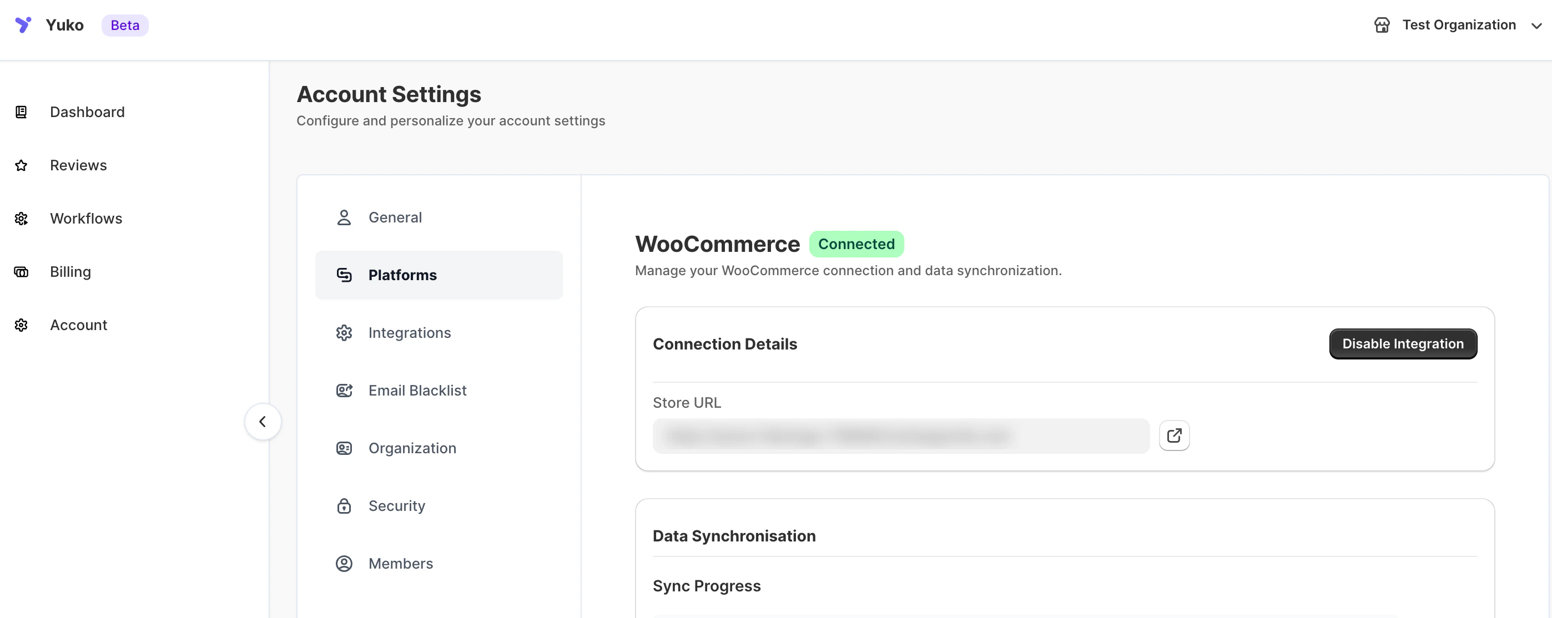Open the Email Blacklist tab
The width and height of the screenshot is (1552, 618).
coord(439,391)
